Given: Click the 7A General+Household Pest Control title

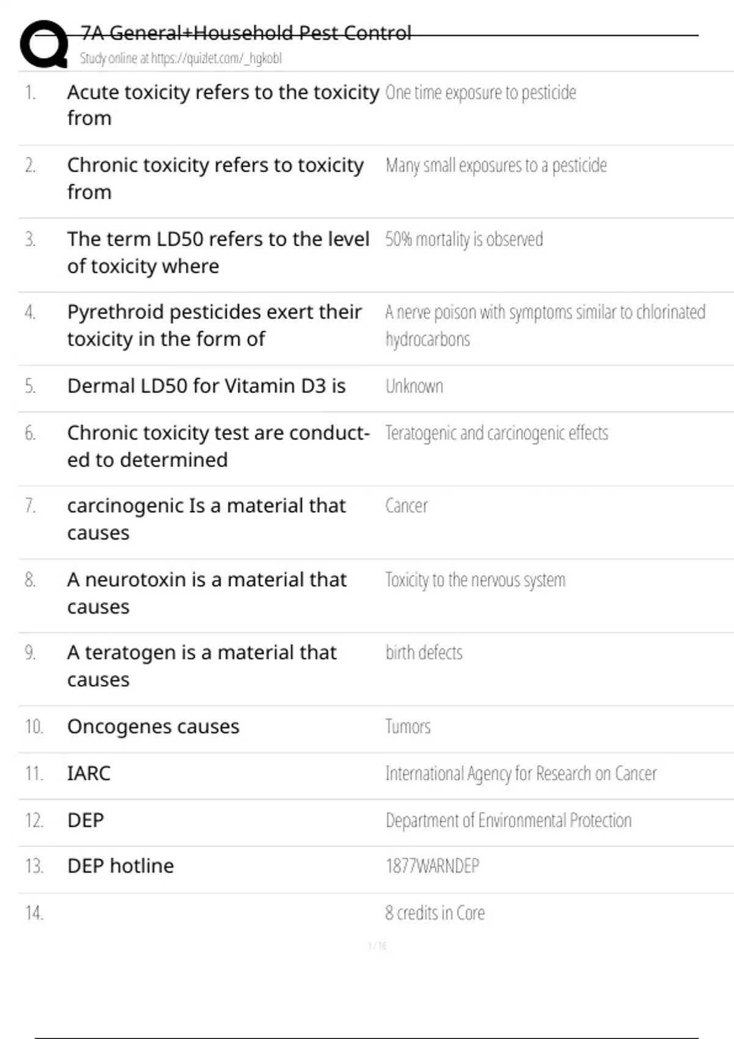Looking at the screenshot, I should point(246,33).
